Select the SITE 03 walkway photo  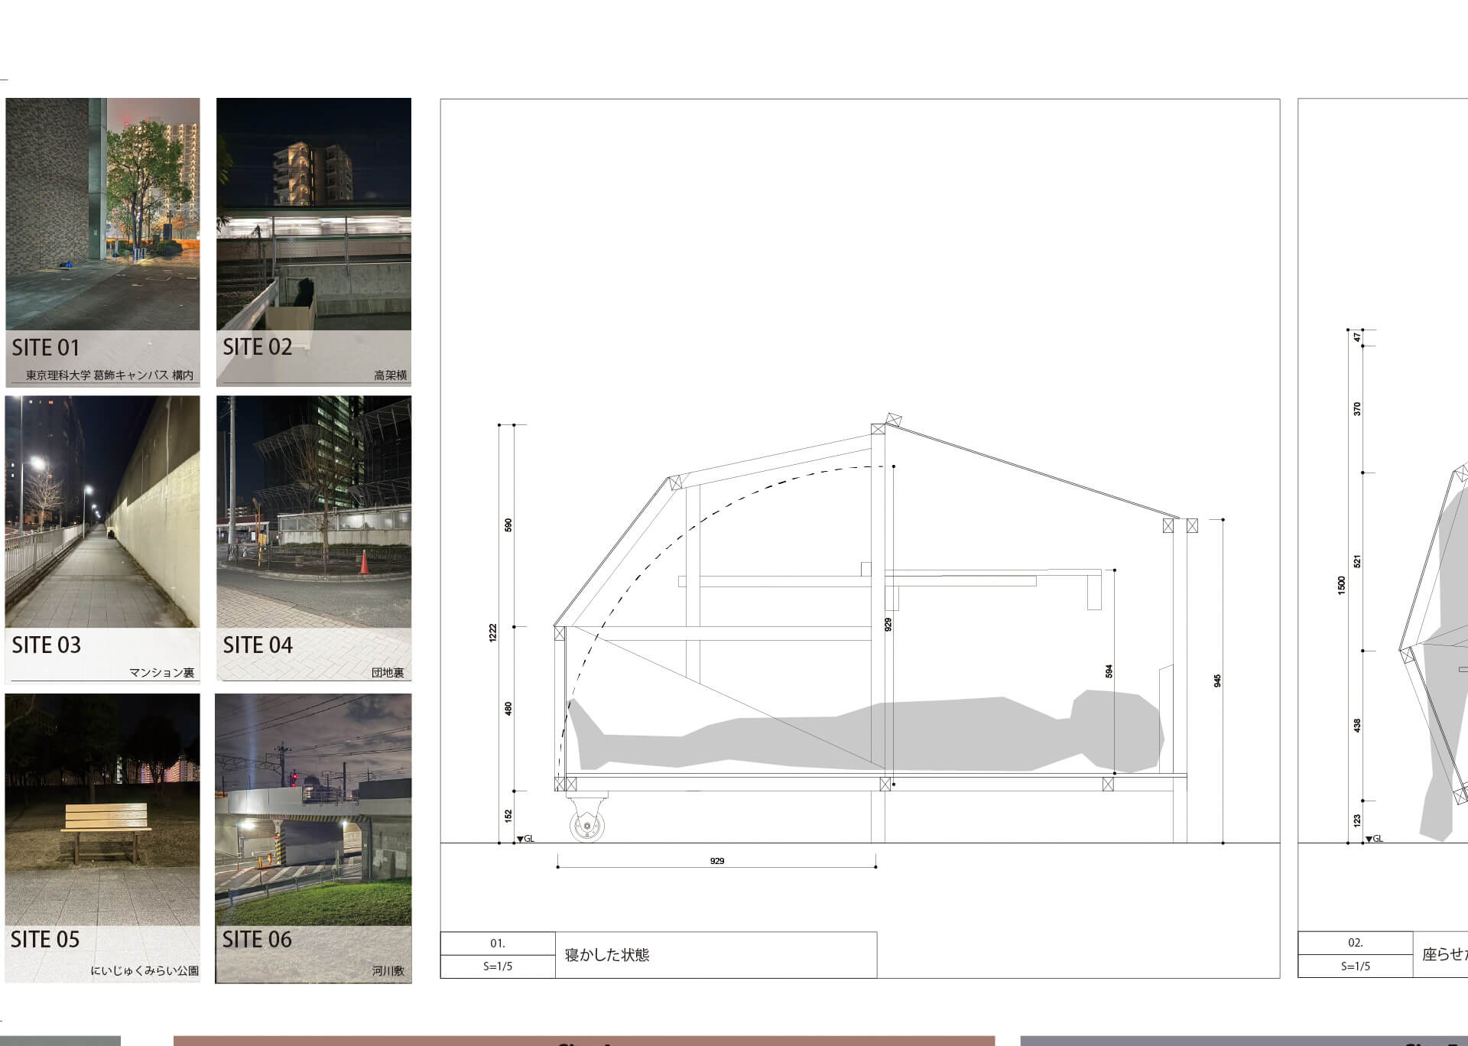point(102,511)
